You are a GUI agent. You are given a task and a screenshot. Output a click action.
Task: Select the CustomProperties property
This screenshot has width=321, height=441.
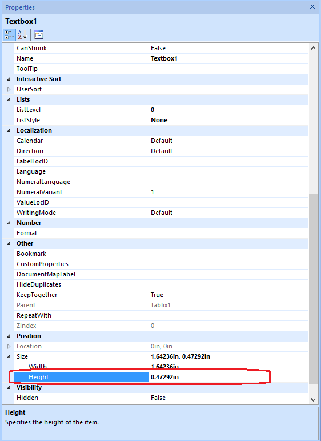pos(42,264)
